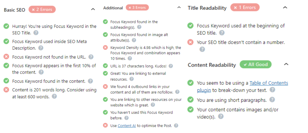
Task: Collapse the Basic SEO section
Action: coord(93,9)
